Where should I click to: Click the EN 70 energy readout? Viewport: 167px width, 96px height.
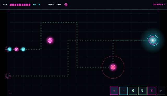tap(37, 5)
